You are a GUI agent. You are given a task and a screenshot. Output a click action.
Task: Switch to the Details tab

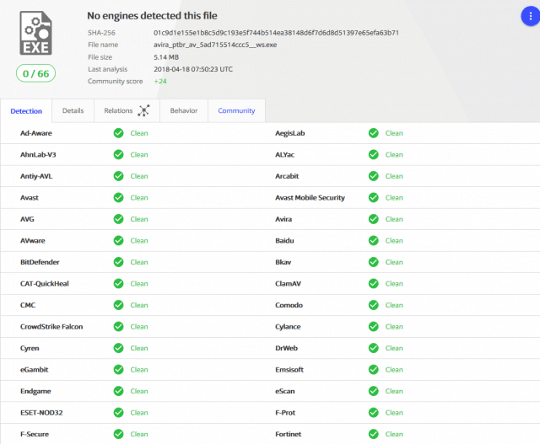tap(73, 110)
